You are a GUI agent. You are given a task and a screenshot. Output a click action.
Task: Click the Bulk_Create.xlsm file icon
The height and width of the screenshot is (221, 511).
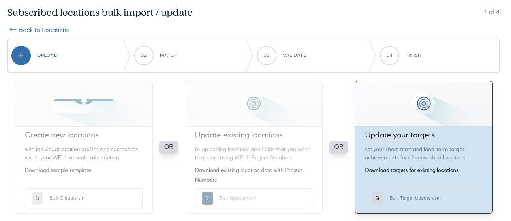click(37, 198)
